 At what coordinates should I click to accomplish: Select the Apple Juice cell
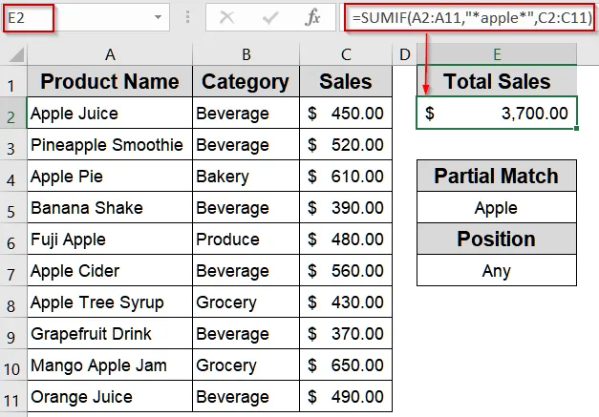(110, 113)
